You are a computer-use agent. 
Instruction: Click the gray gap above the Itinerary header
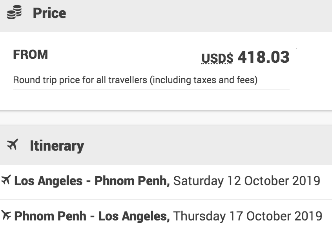click(166, 118)
